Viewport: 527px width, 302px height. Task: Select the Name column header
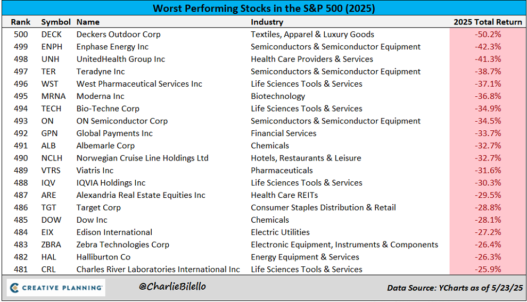pos(88,22)
